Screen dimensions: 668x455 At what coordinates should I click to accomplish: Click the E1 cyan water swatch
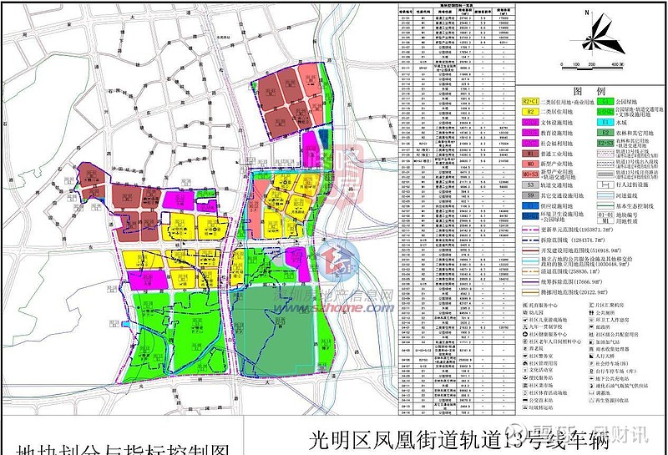point(605,122)
